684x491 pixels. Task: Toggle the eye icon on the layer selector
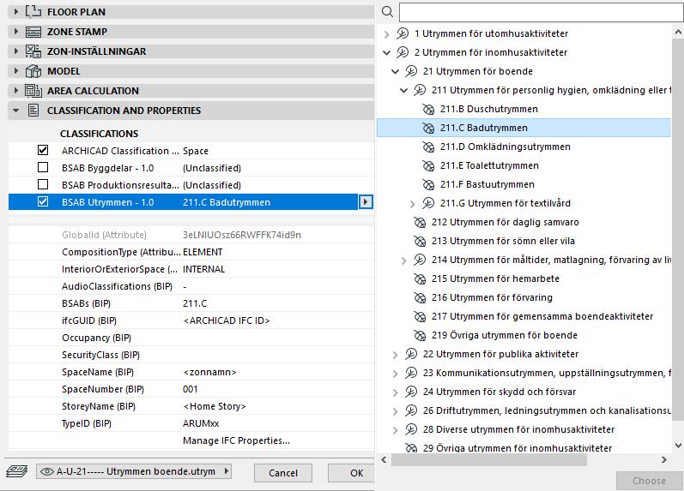(x=47, y=471)
